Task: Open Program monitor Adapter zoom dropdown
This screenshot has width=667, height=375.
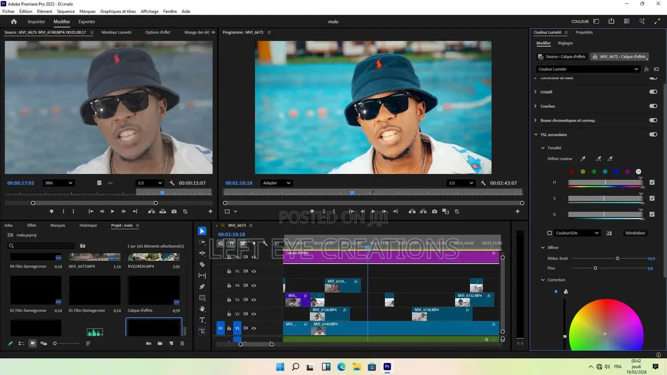Action: pos(277,183)
